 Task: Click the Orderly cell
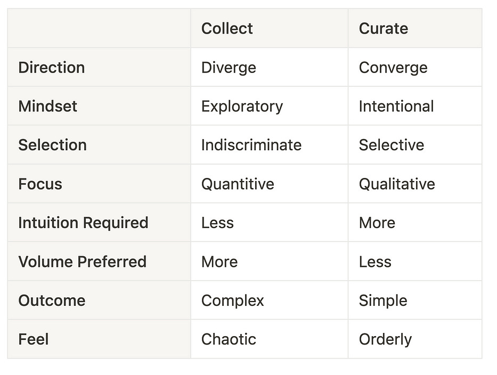pyautogui.click(x=415, y=339)
